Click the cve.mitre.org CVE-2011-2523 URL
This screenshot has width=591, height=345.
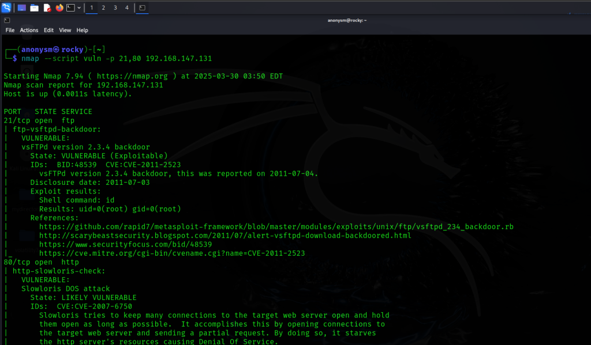click(172, 253)
